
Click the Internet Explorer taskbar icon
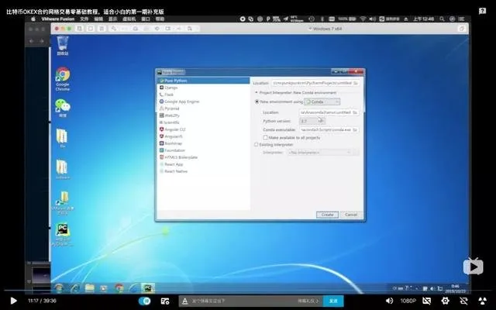pos(75,288)
